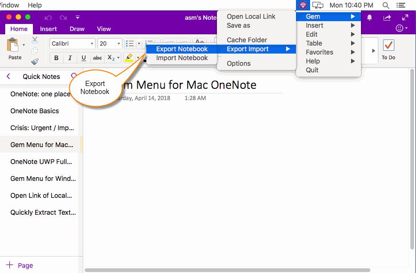The image size is (416, 273).
Task: Apply the yellow text highlight color
Action: tap(129, 58)
